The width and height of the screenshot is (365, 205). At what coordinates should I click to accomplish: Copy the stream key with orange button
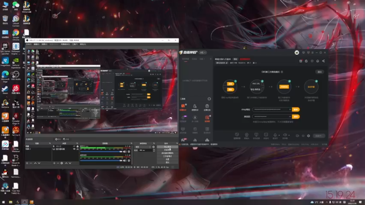pyautogui.click(x=296, y=117)
